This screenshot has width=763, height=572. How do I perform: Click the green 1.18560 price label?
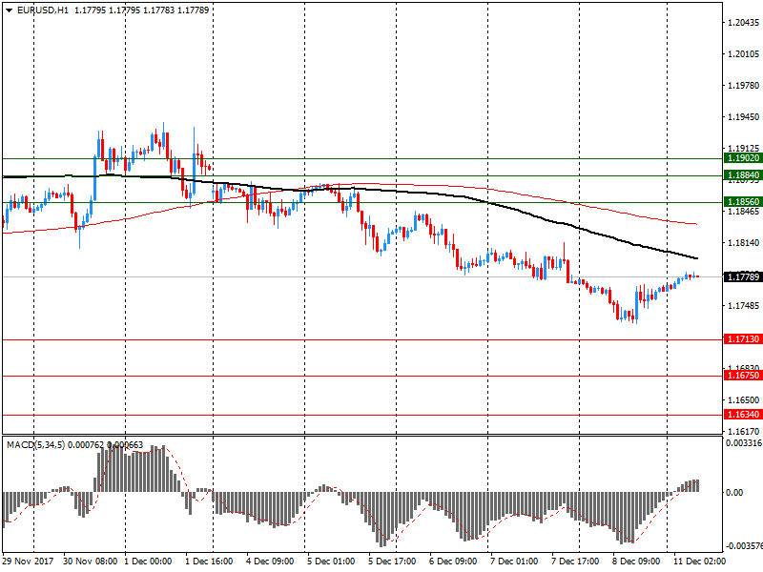click(742, 203)
